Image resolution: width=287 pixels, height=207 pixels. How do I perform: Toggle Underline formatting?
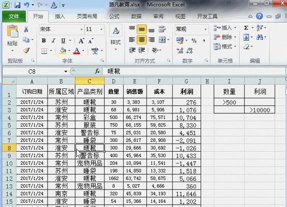click(63, 40)
